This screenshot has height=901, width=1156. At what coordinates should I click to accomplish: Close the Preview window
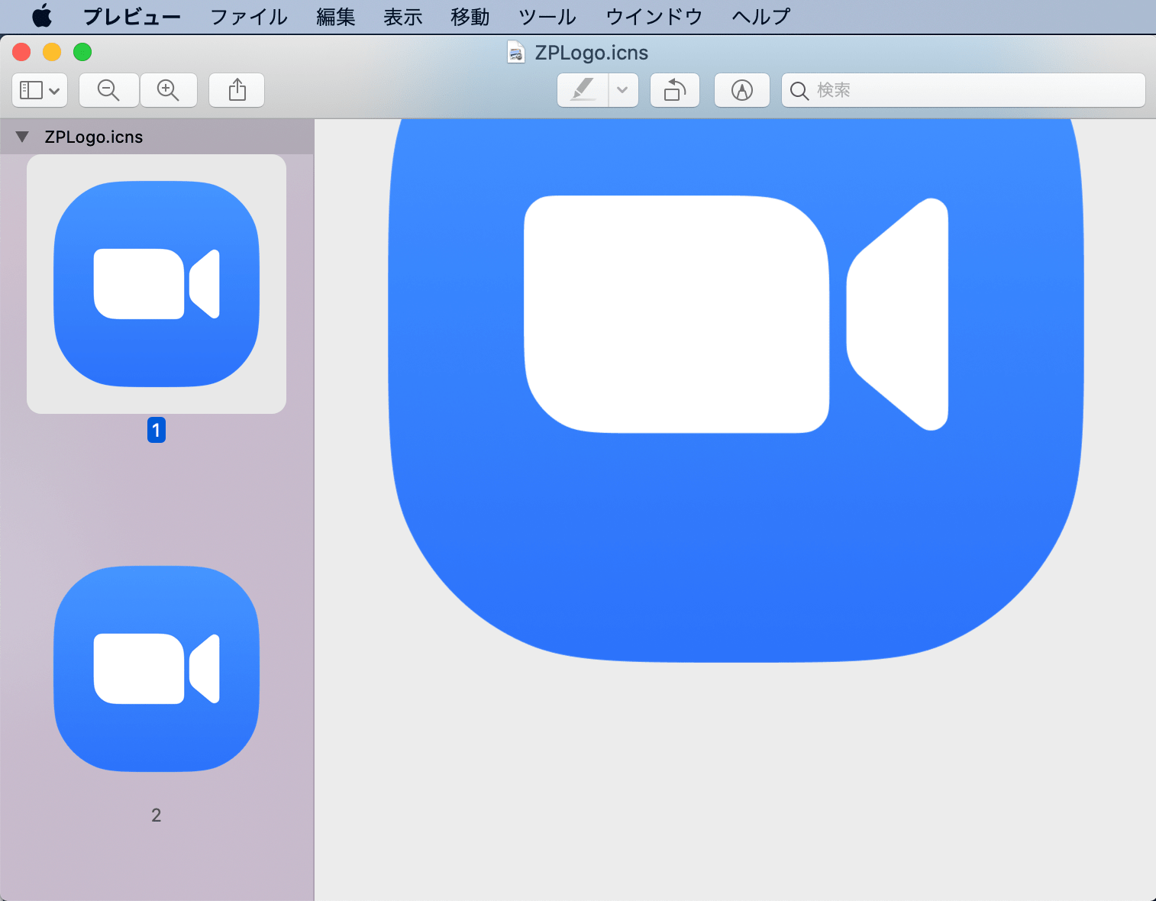21,52
